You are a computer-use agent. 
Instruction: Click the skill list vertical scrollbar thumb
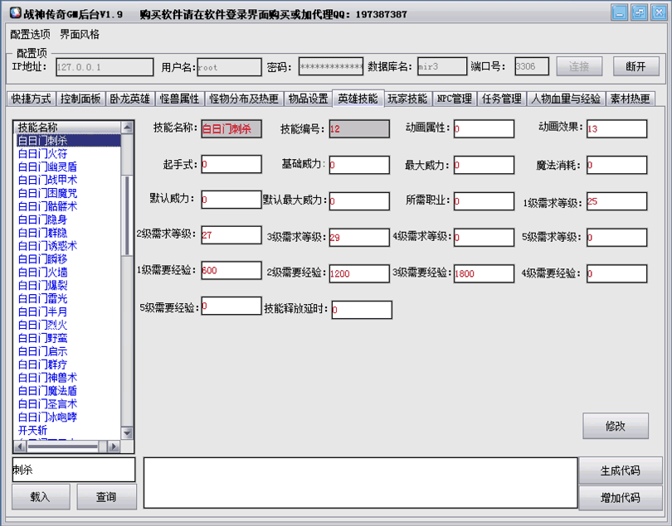127,215
